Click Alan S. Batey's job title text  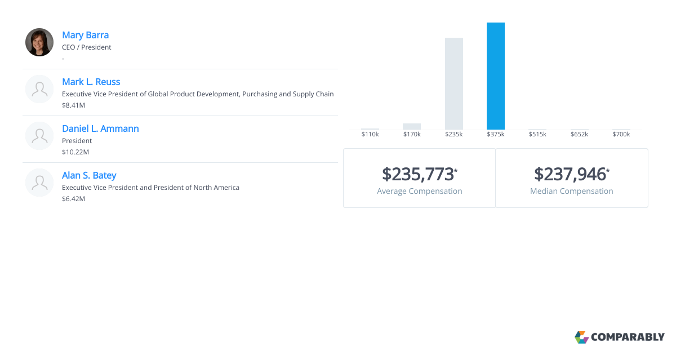click(150, 188)
